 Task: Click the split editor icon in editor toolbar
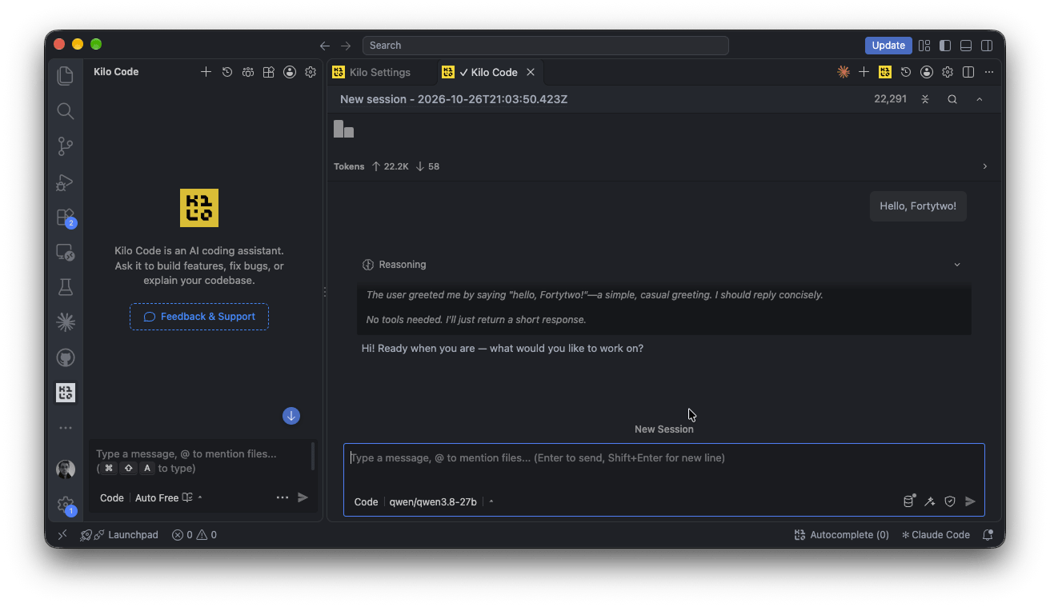[x=968, y=72]
